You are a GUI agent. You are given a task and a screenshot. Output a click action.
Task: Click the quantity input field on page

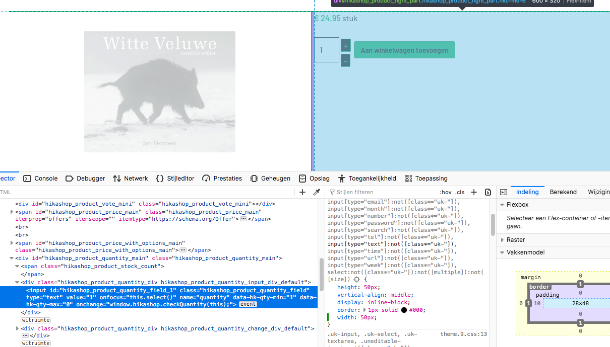coord(327,50)
